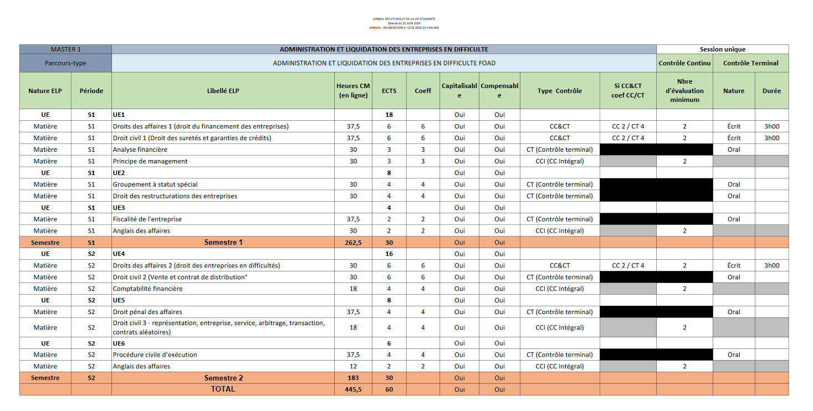Screen dimensions: 813x411
Task: Click the "Session unique" header cell
Action: [723, 49]
